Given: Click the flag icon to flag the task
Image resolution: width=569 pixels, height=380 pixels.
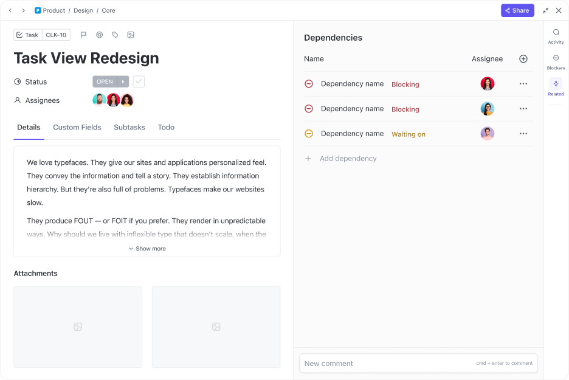Looking at the screenshot, I should [x=83, y=35].
